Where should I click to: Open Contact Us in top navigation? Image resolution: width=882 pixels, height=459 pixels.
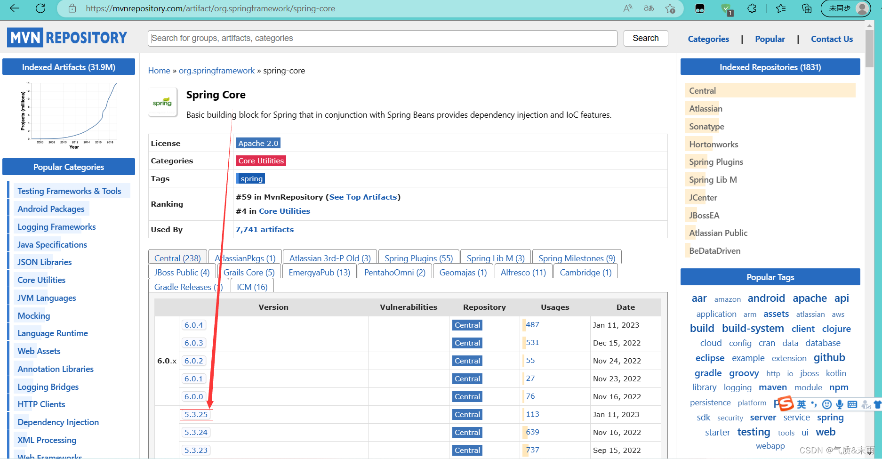point(832,39)
